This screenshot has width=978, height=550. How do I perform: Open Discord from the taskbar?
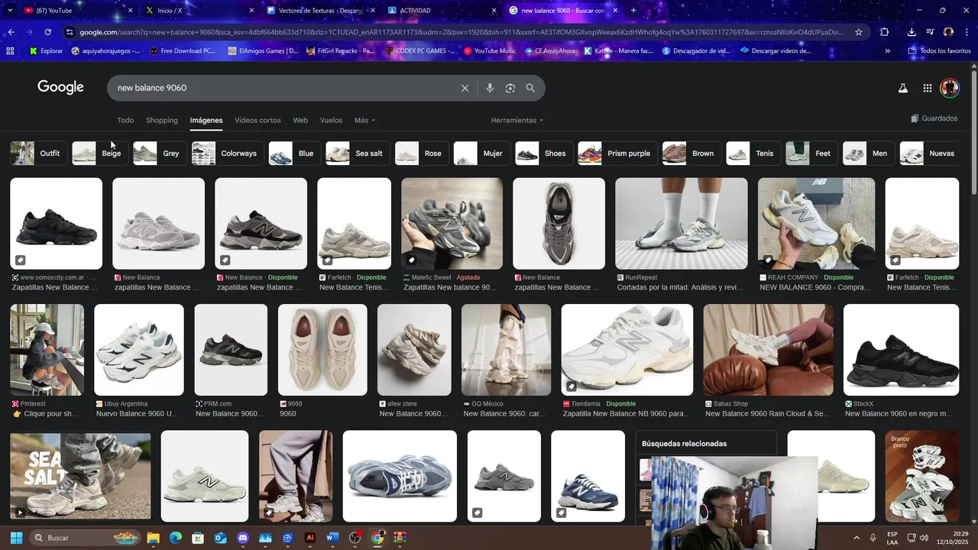pyautogui.click(x=243, y=538)
